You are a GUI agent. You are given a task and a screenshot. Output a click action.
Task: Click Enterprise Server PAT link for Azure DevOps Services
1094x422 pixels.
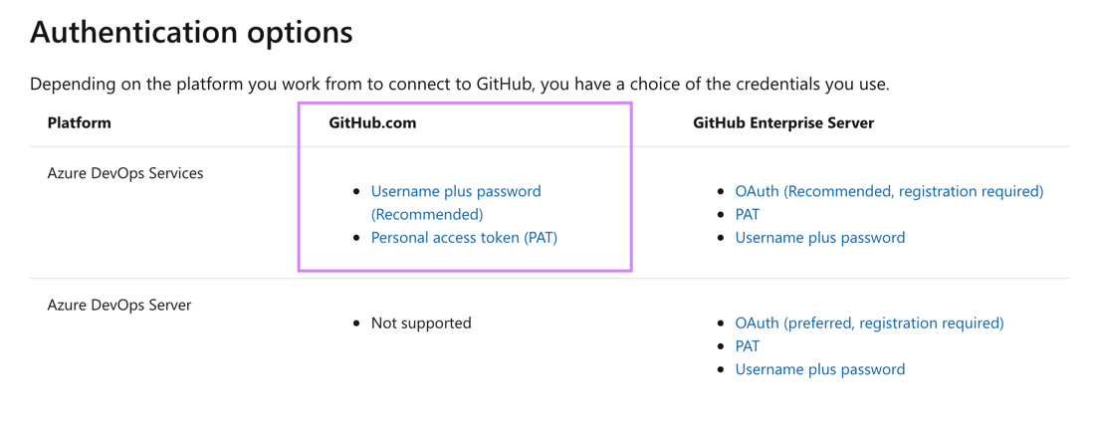click(747, 214)
